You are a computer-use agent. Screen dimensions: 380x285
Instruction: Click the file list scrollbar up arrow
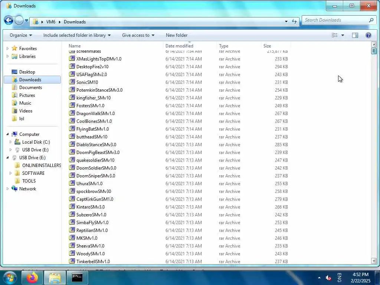point(374,45)
